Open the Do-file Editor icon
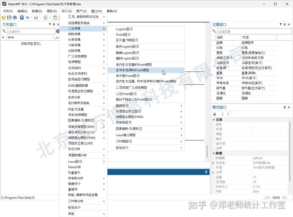 point(46,18)
